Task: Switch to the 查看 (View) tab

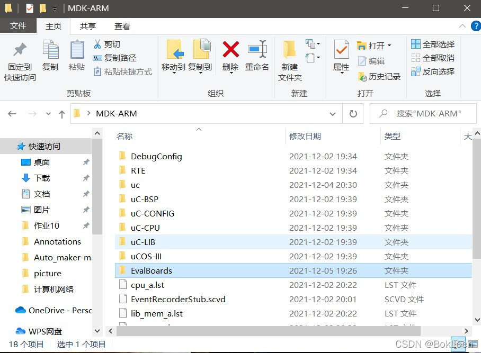Action: point(122,26)
